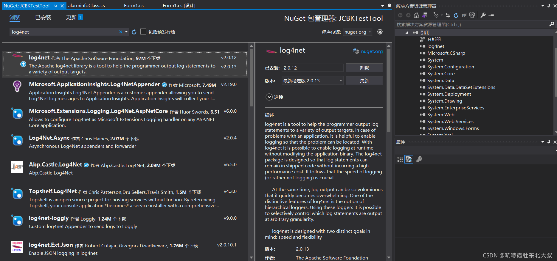Click the 更新 update button for log4net
557x261 pixels.
click(364, 81)
